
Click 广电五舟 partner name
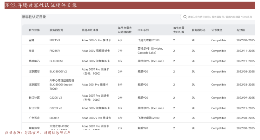pyautogui.click(x=34, y=118)
